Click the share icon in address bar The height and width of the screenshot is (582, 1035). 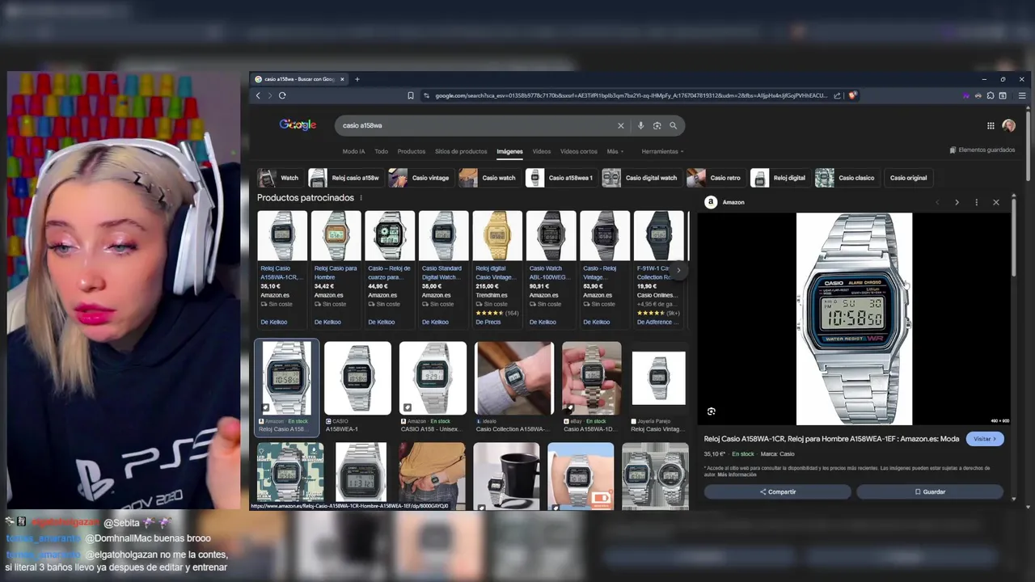click(x=838, y=95)
